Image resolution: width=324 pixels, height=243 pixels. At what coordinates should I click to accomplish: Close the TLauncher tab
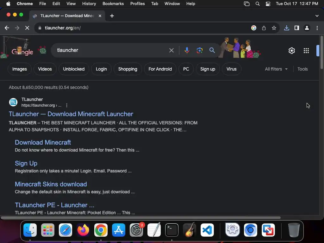tap(100, 16)
